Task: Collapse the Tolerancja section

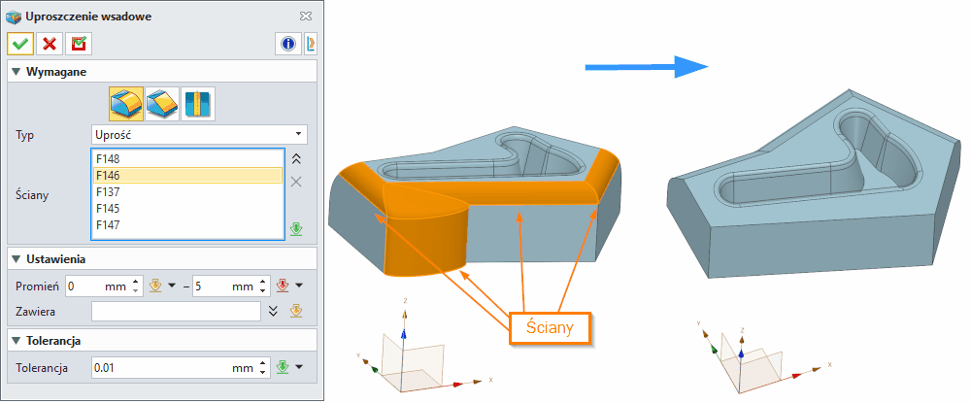Action: tap(16, 341)
